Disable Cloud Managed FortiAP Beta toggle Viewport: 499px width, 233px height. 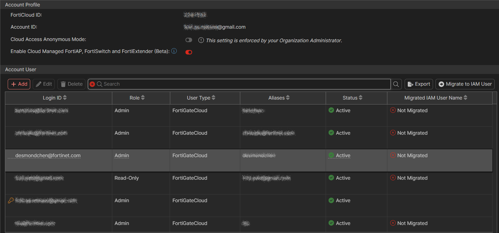tap(189, 52)
